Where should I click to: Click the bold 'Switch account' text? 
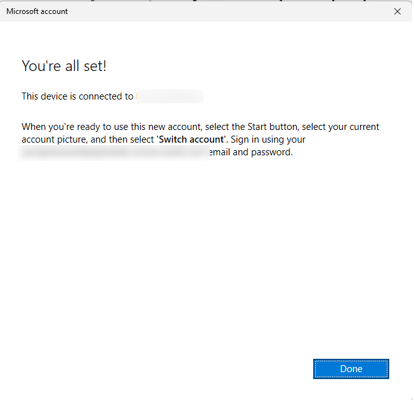pos(191,139)
